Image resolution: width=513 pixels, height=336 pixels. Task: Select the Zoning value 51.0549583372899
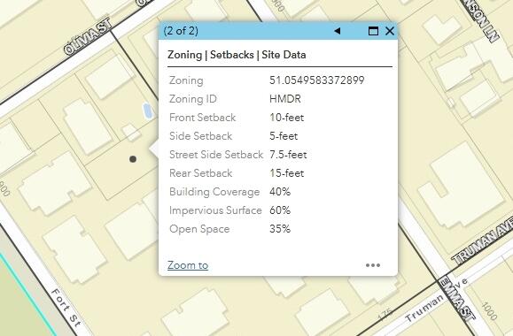point(316,80)
